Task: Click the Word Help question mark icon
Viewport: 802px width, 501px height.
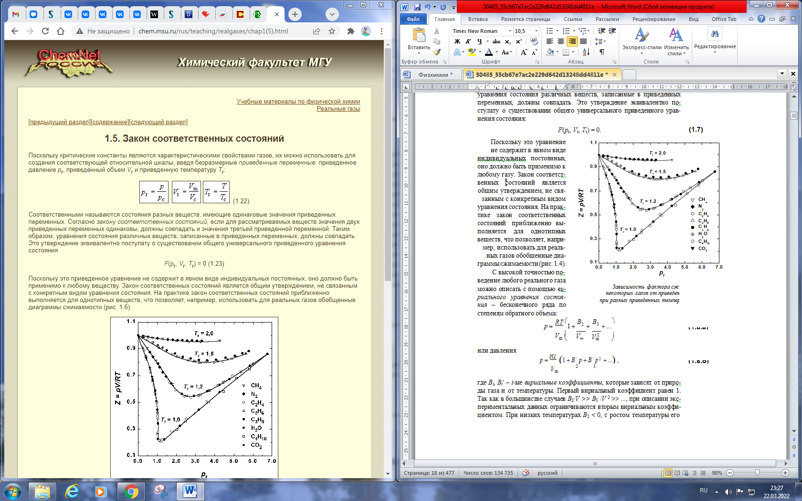Action: [761, 19]
